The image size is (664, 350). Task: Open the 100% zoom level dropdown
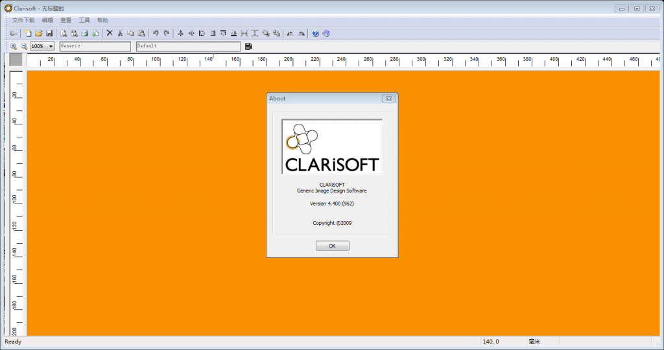tap(51, 46)
